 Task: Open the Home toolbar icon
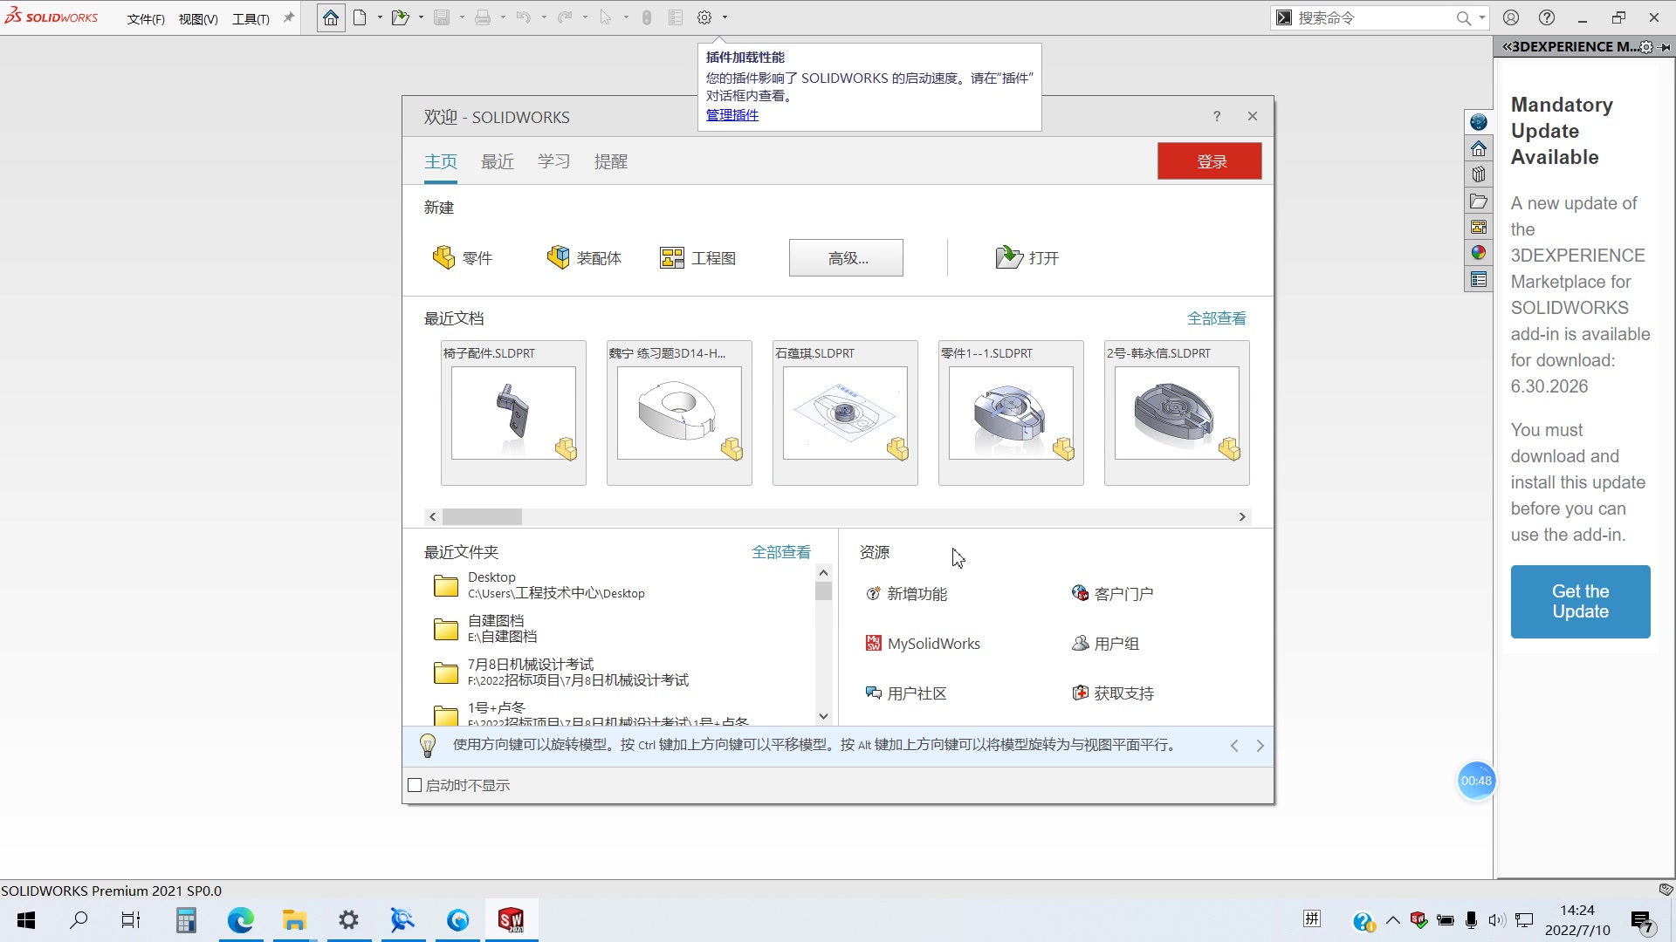[330, 17]
